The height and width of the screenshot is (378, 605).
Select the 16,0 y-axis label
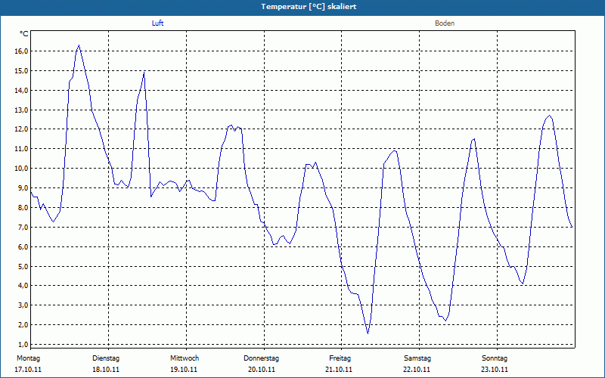pyautogui.click(x=22, y=51)
